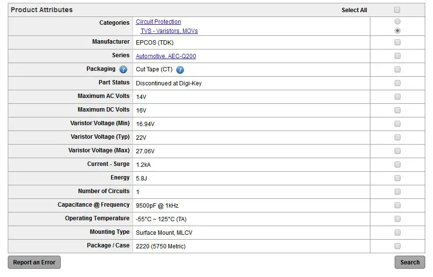Click the Package / Case row label
433x277 pixels.
pos(108,245)
